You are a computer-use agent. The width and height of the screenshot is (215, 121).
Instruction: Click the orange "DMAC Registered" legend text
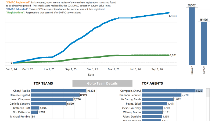tap(18, 2)
